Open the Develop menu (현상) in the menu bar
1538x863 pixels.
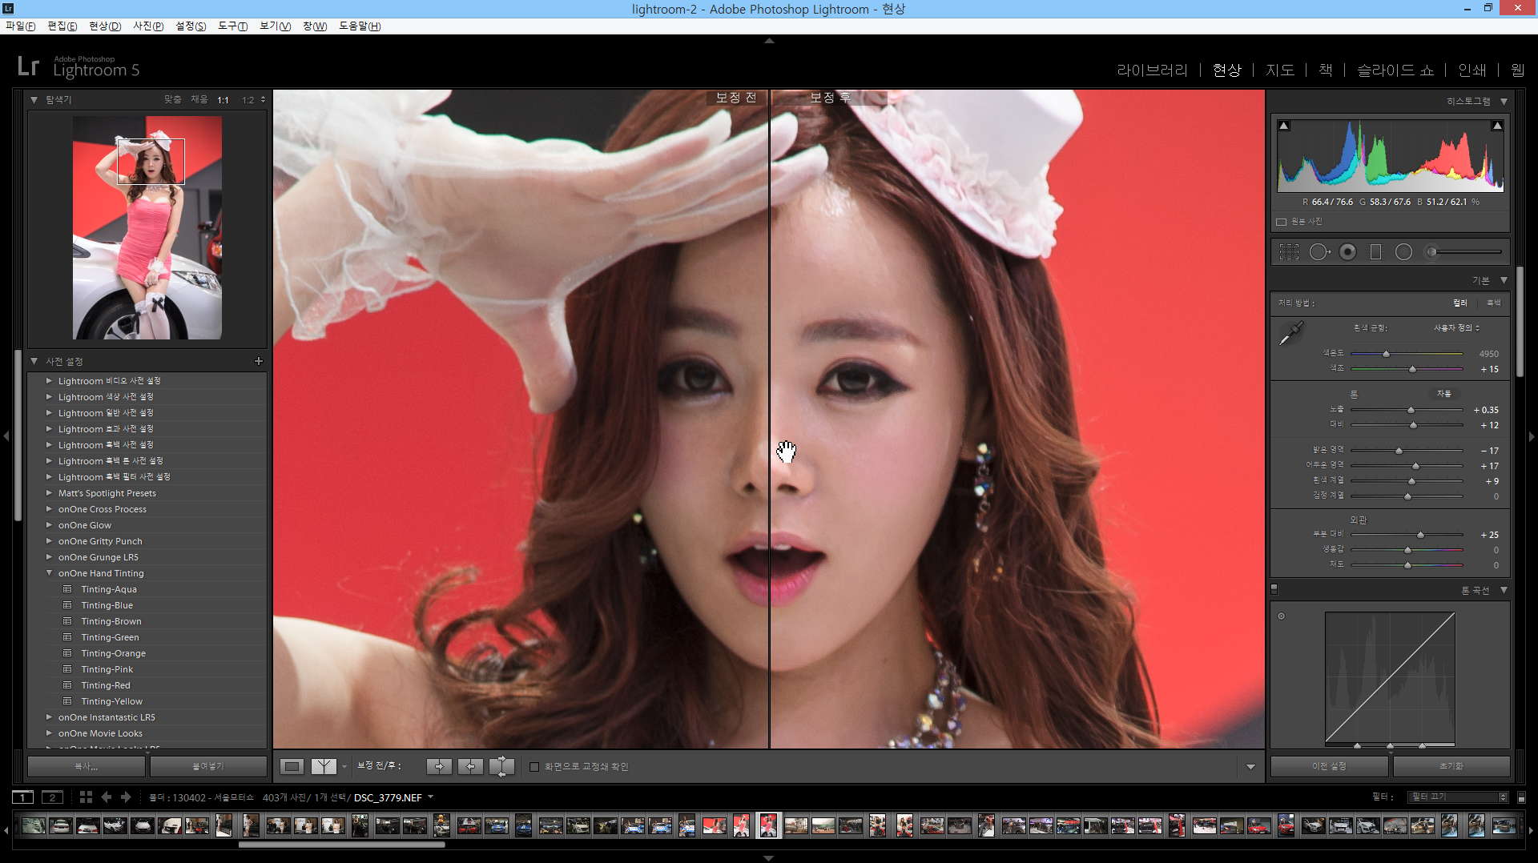pyautogui.click(x=105, y=26)
